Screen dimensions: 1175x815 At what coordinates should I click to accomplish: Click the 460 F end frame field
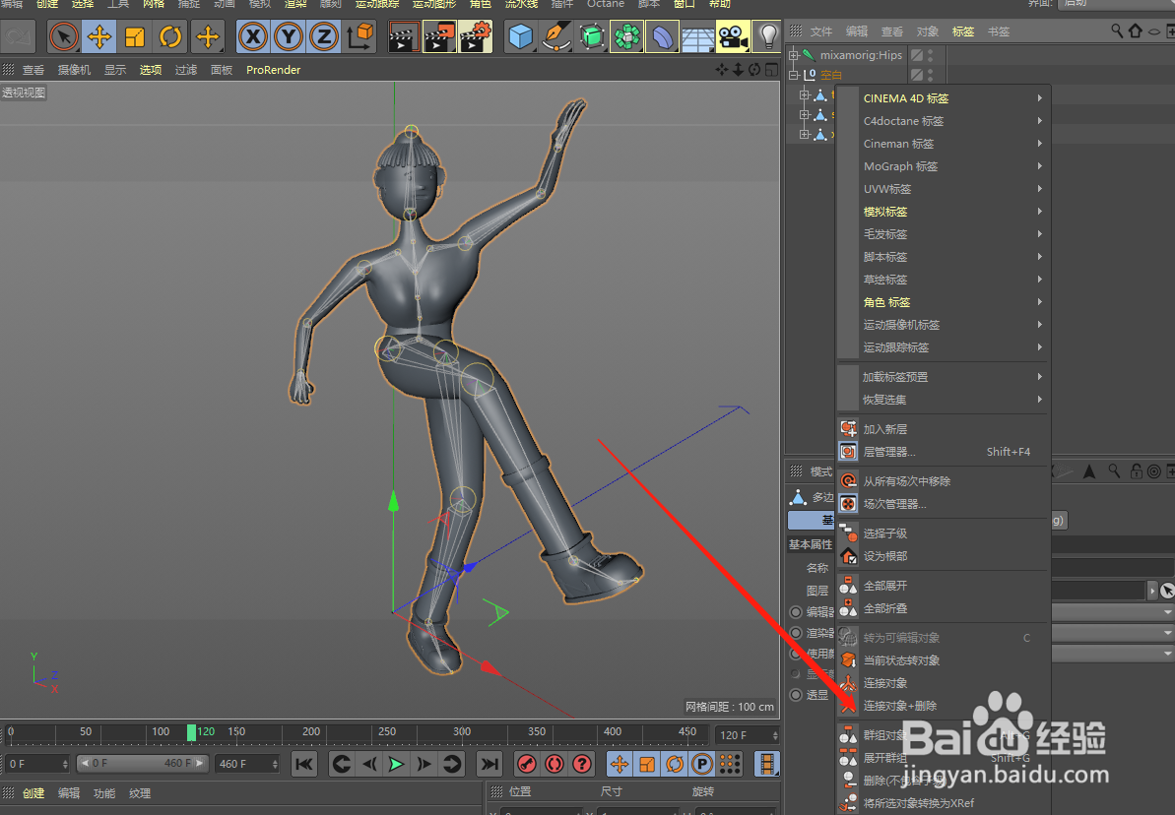tap(246, 763)
